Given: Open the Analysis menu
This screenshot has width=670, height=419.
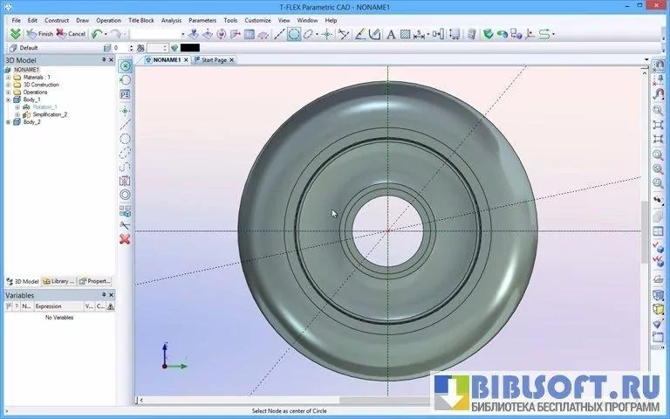Looking at the screenshot, I should point(171,19).
